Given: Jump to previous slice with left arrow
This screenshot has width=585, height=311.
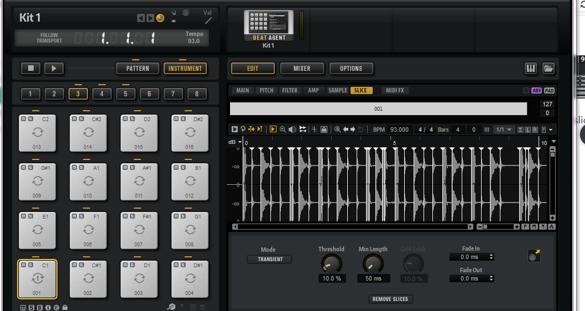Looking at the screenshot, I should (x=346, y=129).
